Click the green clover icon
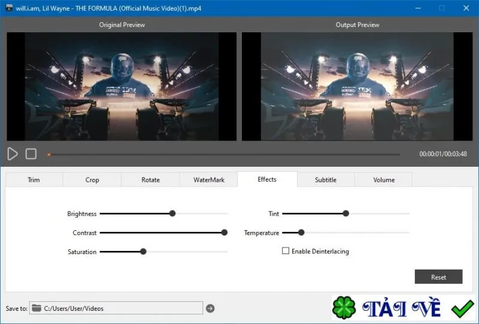Viewport: 479px width, 324px height. pos(344,307)
